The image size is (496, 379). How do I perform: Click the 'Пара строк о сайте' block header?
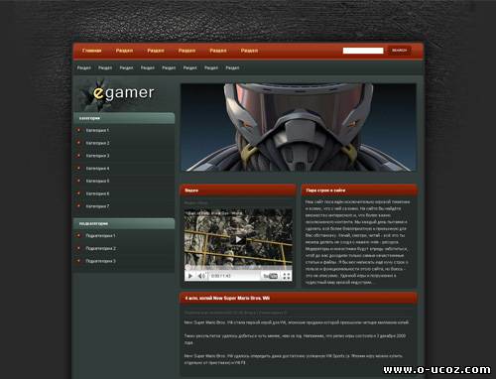tap(359, 190)
